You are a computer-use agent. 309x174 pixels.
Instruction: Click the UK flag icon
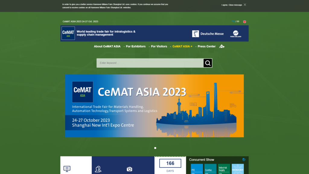[x=244, y=22]
